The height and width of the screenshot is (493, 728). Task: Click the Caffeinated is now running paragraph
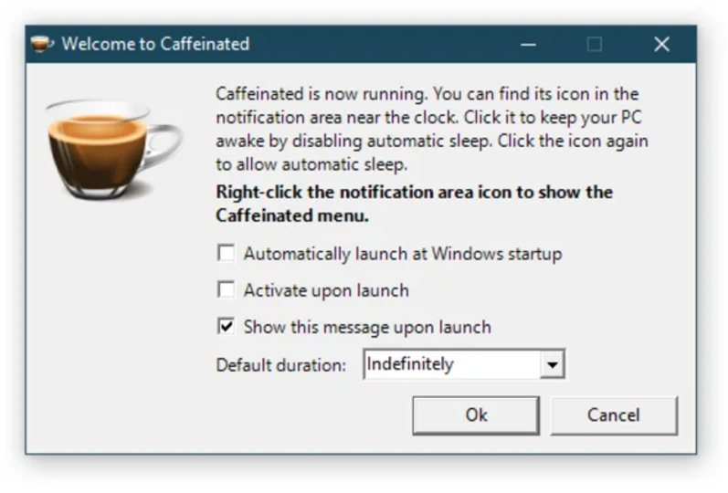click(x=432, y=129)
